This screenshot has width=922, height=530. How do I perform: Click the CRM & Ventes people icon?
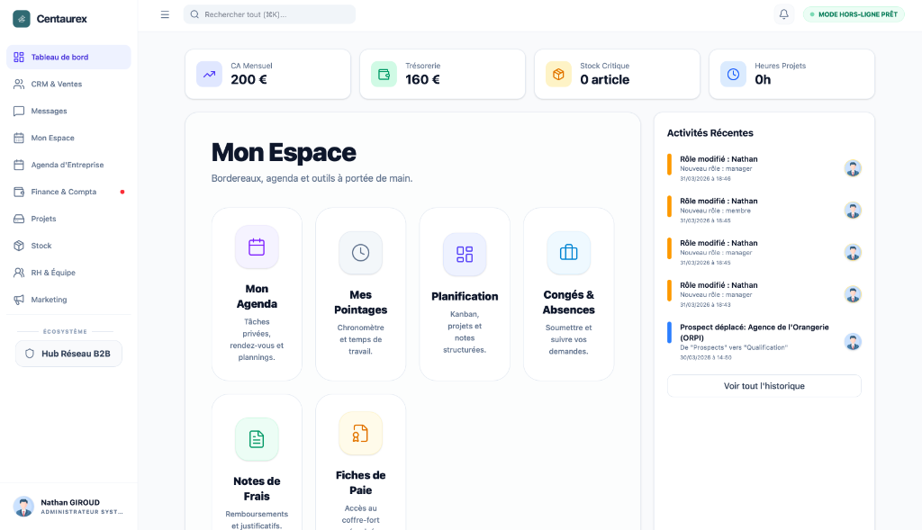point(19,84)
